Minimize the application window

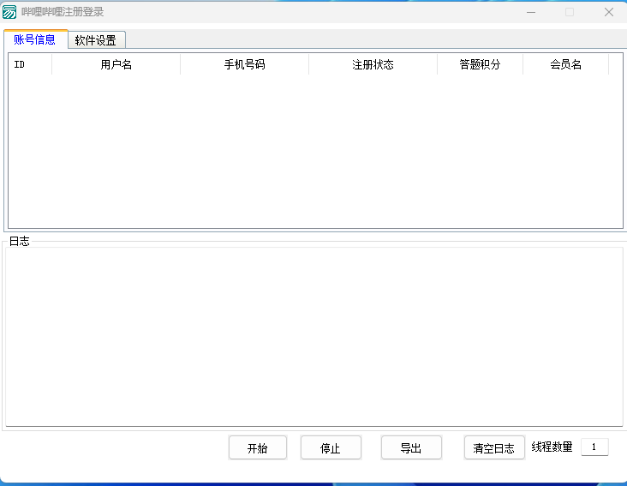click(530, 12)
